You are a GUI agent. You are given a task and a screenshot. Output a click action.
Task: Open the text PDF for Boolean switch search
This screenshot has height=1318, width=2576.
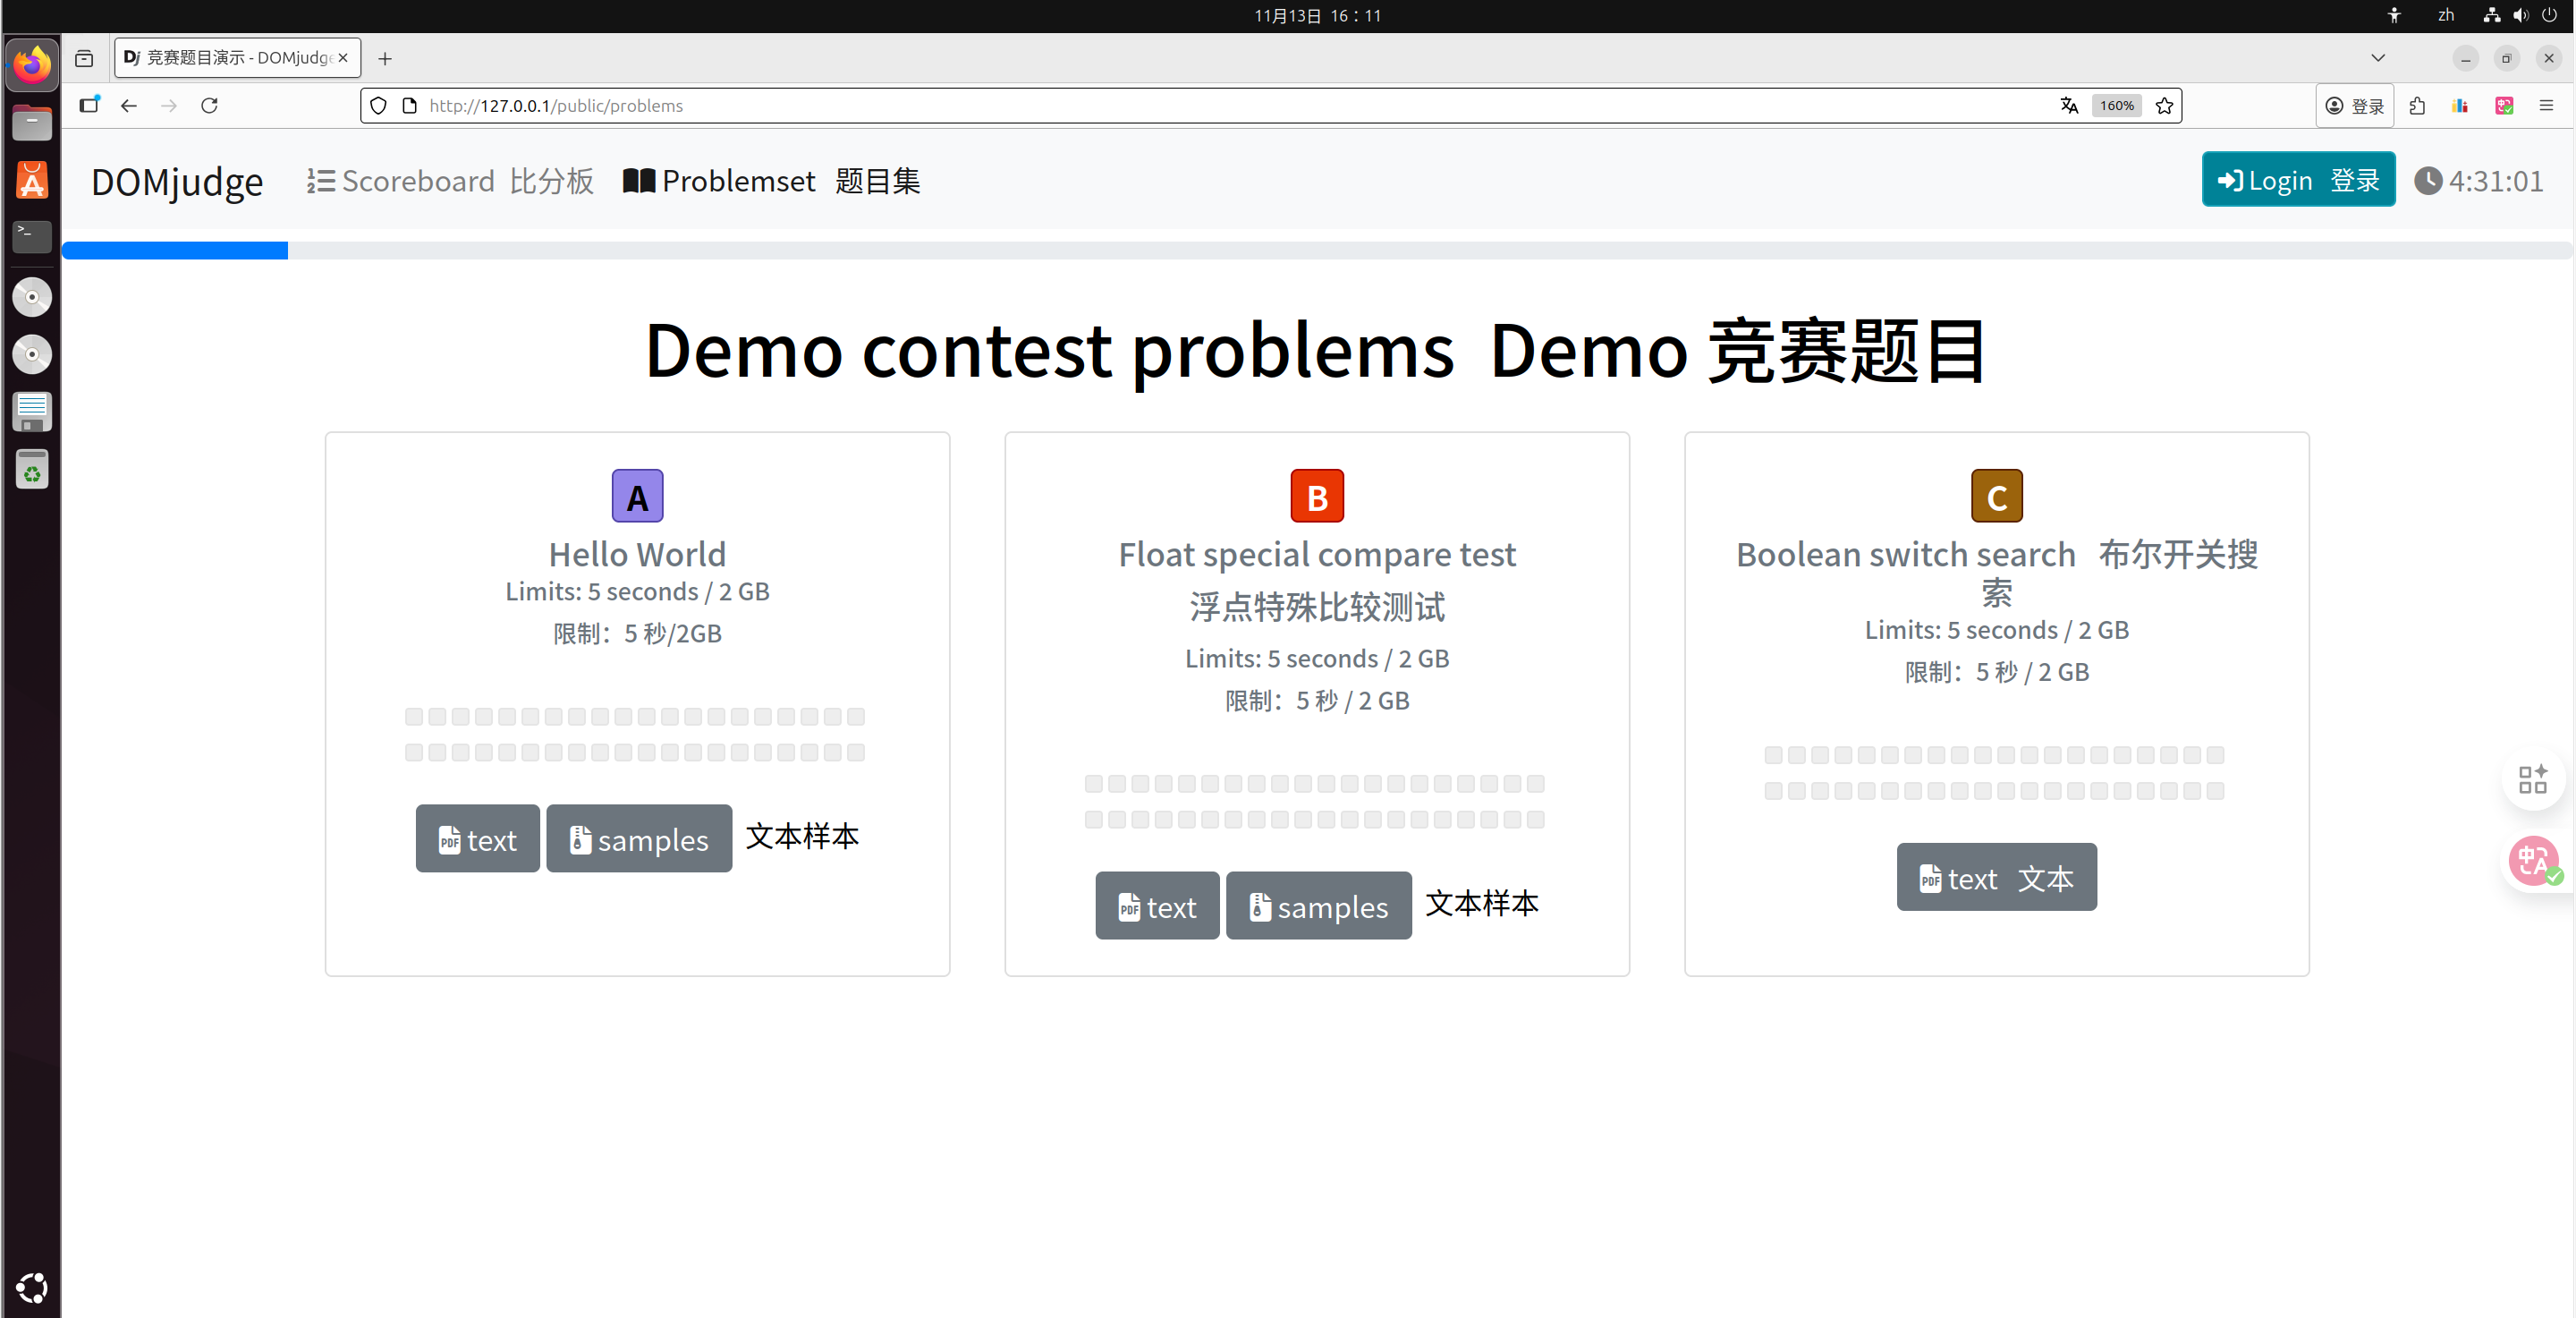pos(1996,877)
